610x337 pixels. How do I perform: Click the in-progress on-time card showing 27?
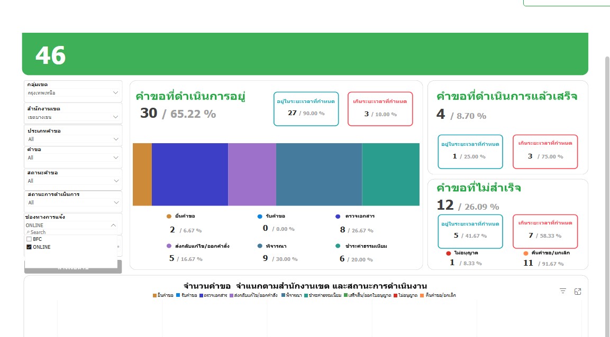(x=306, y=109)
